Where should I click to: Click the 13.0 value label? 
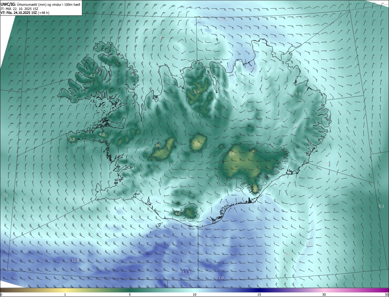220,278
